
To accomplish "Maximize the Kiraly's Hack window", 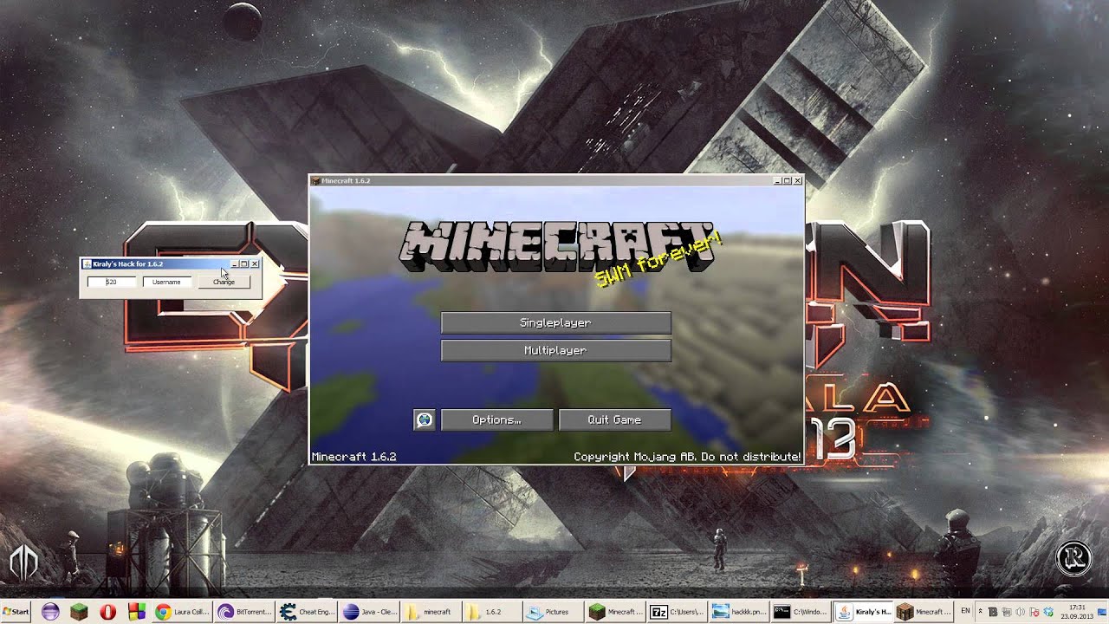I will click(x=244, y=264).
